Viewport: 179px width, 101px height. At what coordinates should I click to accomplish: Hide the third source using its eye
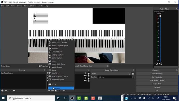[85, 78]
